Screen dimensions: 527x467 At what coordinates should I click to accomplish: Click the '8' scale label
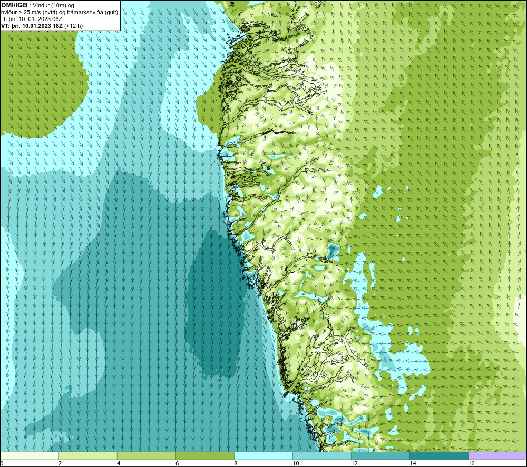[x=236, y=464]
